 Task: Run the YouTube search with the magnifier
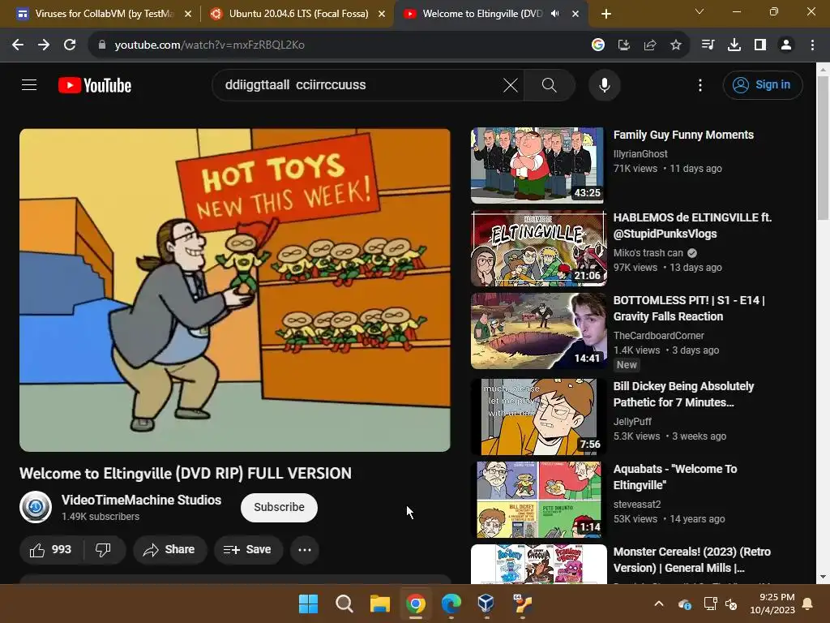pyautogui.click(x=550, y=85)
